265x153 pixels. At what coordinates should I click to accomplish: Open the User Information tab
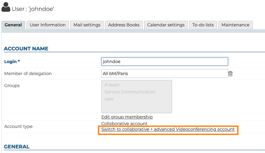click(47, 25)
